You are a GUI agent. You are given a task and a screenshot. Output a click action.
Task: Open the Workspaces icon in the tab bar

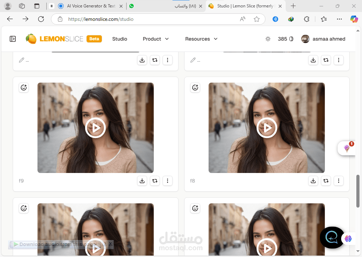pos(22,6)
